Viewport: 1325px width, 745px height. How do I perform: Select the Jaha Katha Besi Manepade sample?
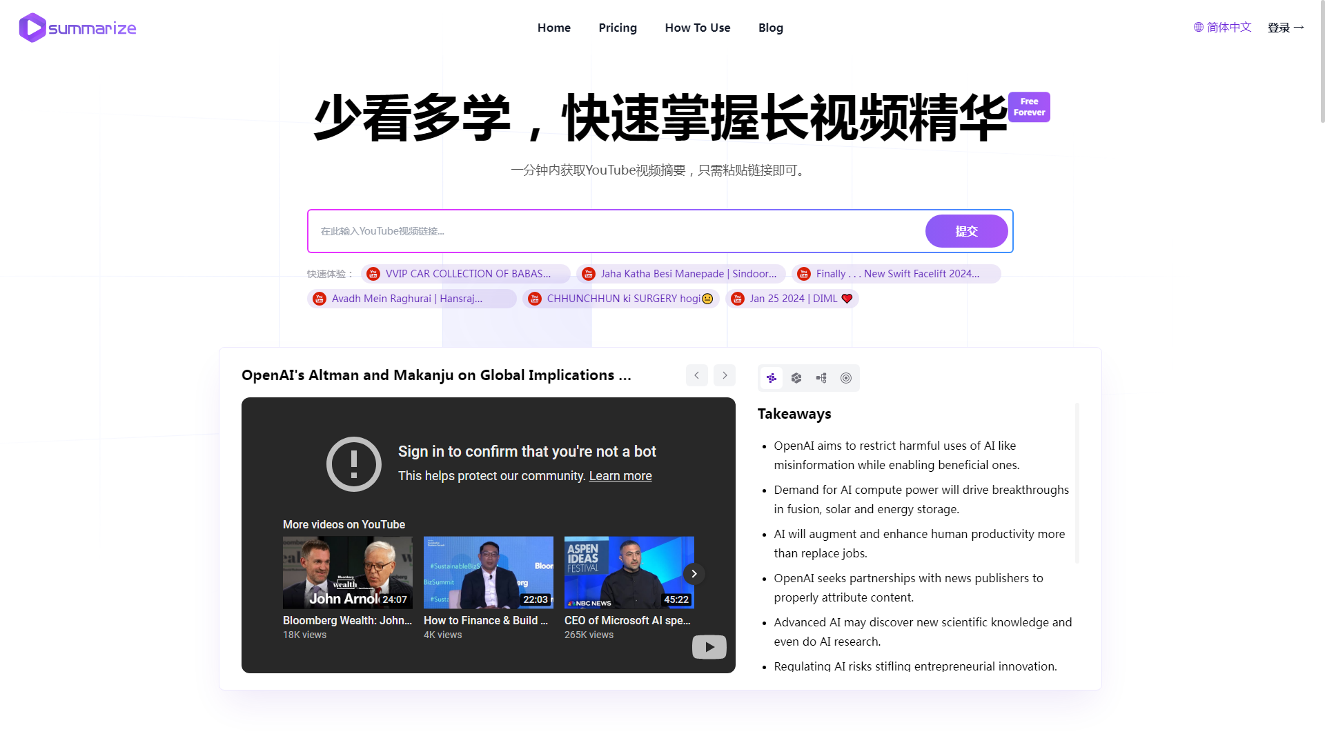coord(681,274)
